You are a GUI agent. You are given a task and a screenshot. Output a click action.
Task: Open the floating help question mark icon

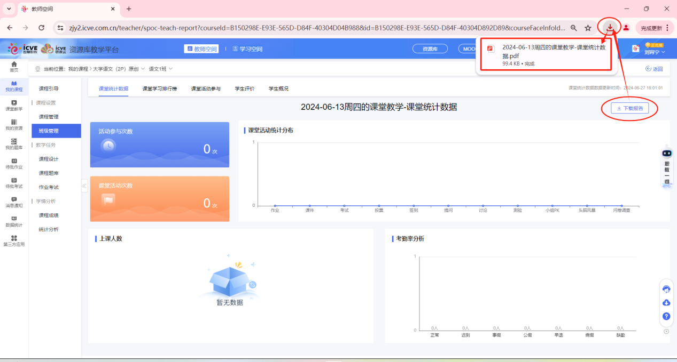point(666,316)
